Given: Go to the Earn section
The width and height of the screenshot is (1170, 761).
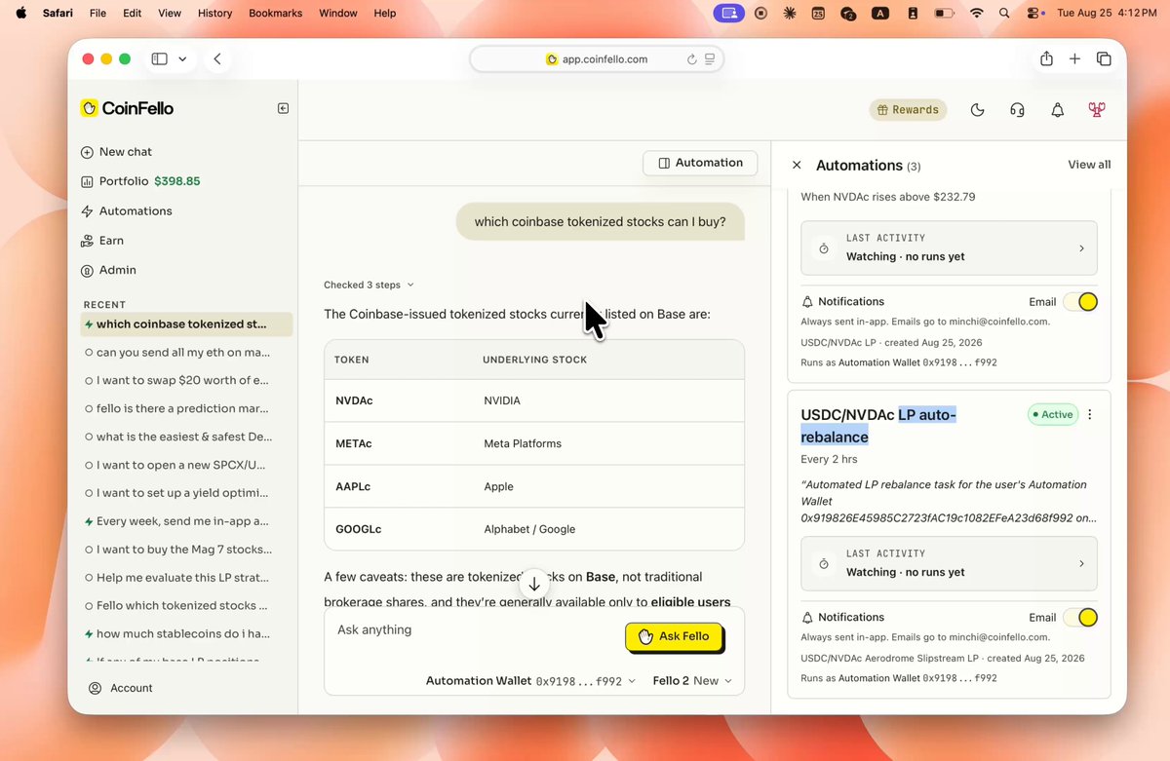Looking at the screenshot, I should point(101,241).
